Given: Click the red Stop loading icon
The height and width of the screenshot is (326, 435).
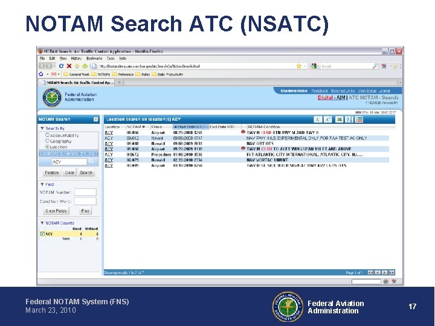Looking at the screenshot, I should tap(69, 66).
